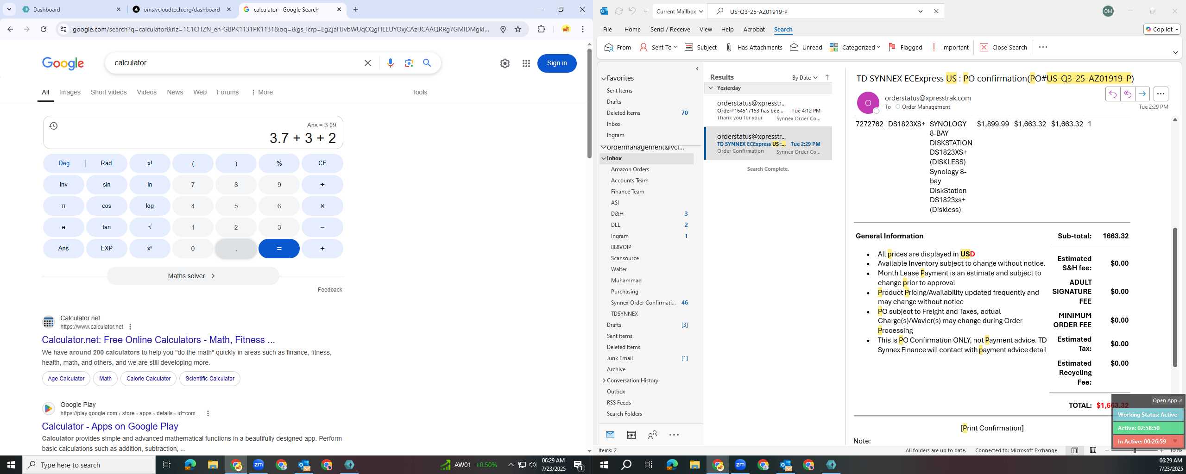Screen dimensions: 1186x474
Task: Click Reply arrow icon in Outlook message
Action: pos(1112,94)
